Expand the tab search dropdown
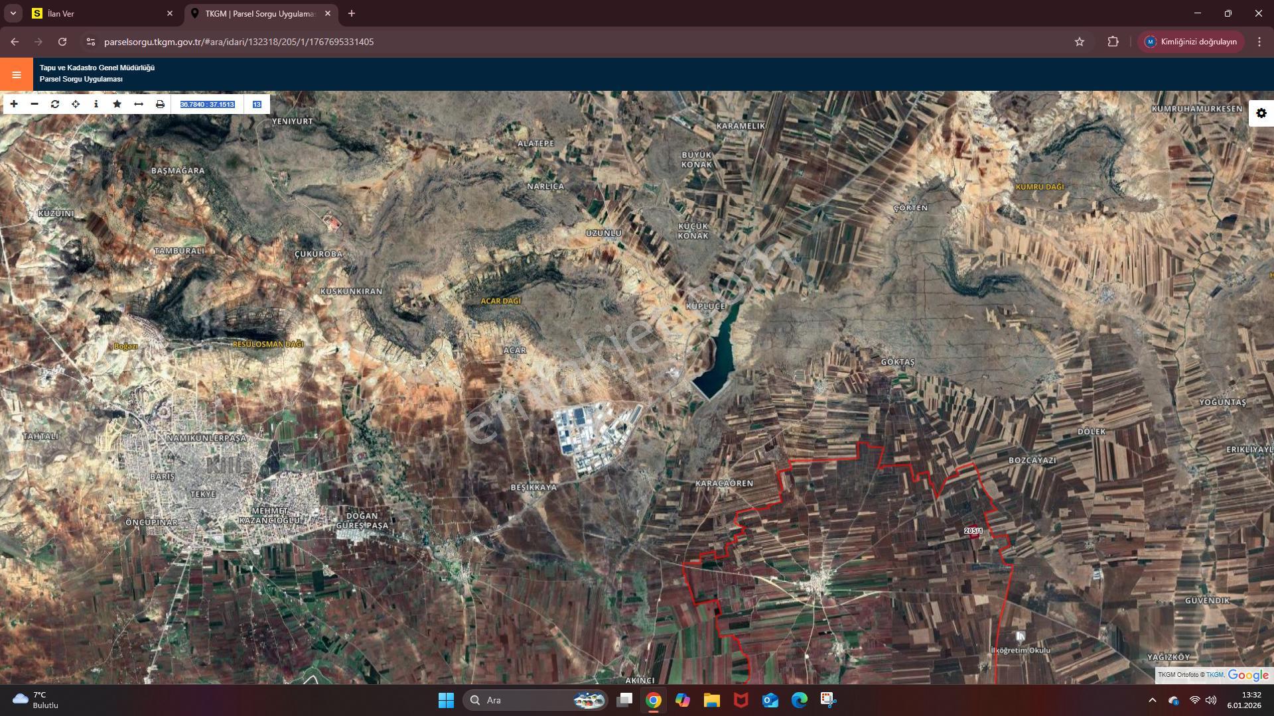The height and width of the screenshot is (716, 1274). point(13,13)
